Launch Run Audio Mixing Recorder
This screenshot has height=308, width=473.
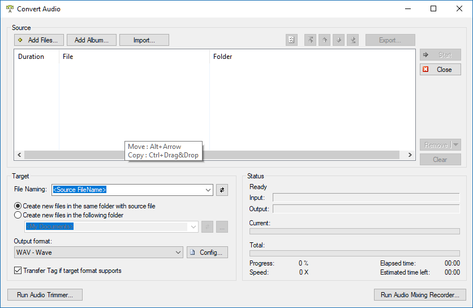[420, 295]
